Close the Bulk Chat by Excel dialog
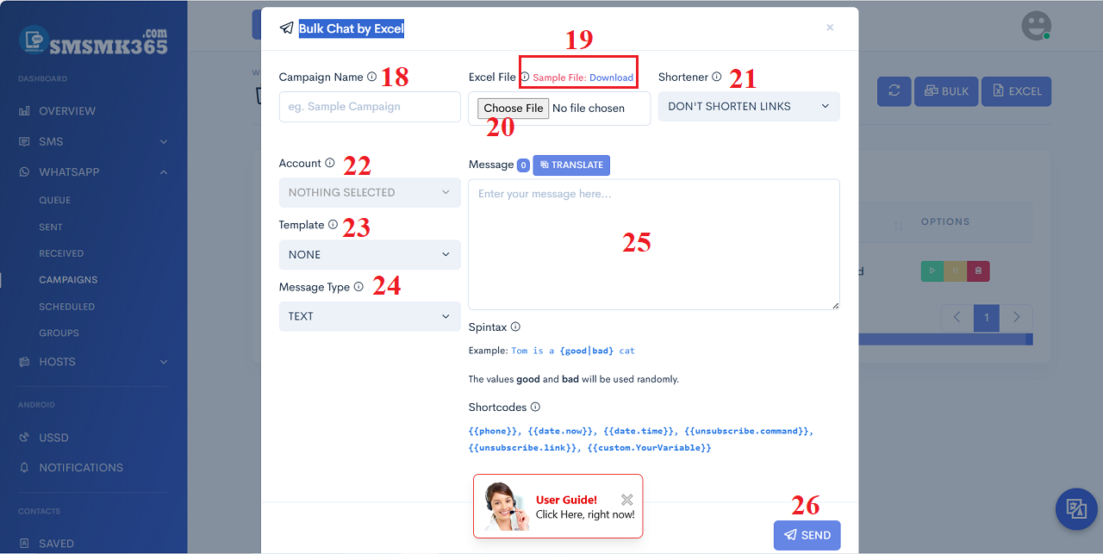Image resolution: width=1103 pixels, height=554 pixels. 830,28
